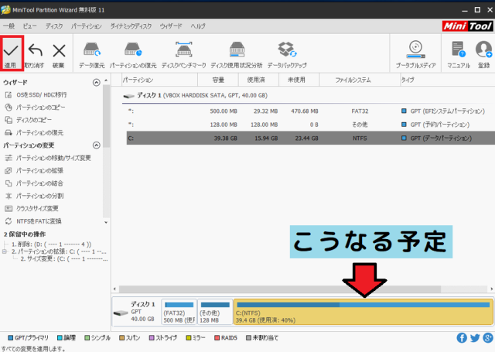Collapse the ウィザード section

point(97,83)
